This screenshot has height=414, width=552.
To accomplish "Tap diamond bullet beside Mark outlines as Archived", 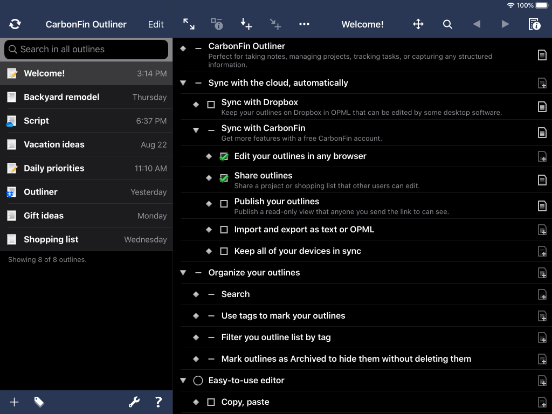I will 196,359.
